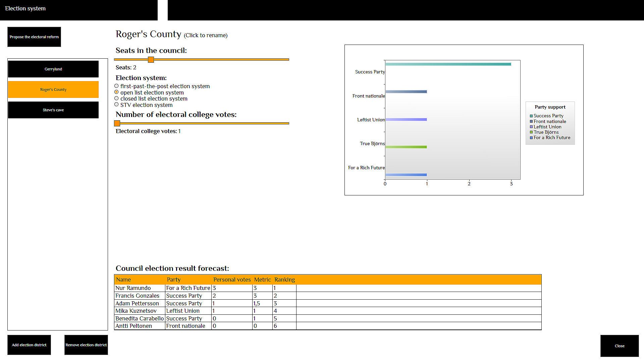Choose the closed list election system
This screenshot has width=644, height=362.
pyautogui.click(x=116, y=99)
